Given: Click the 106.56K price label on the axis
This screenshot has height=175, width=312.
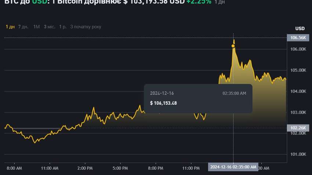Looking at the screenshot, I should click(x=298, y=38).
